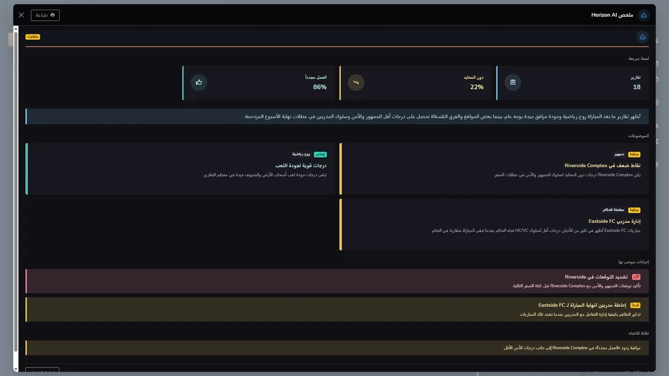
Task: Close the Horizon AI summary dialog
Action: 21,15
